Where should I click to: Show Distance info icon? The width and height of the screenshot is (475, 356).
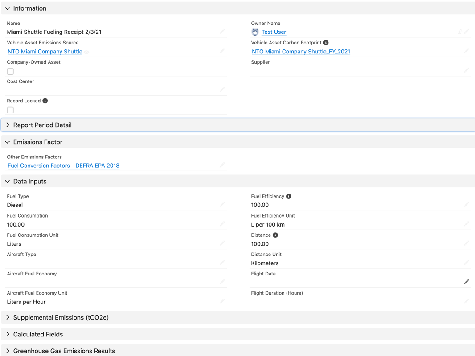[x=275, y=235]
